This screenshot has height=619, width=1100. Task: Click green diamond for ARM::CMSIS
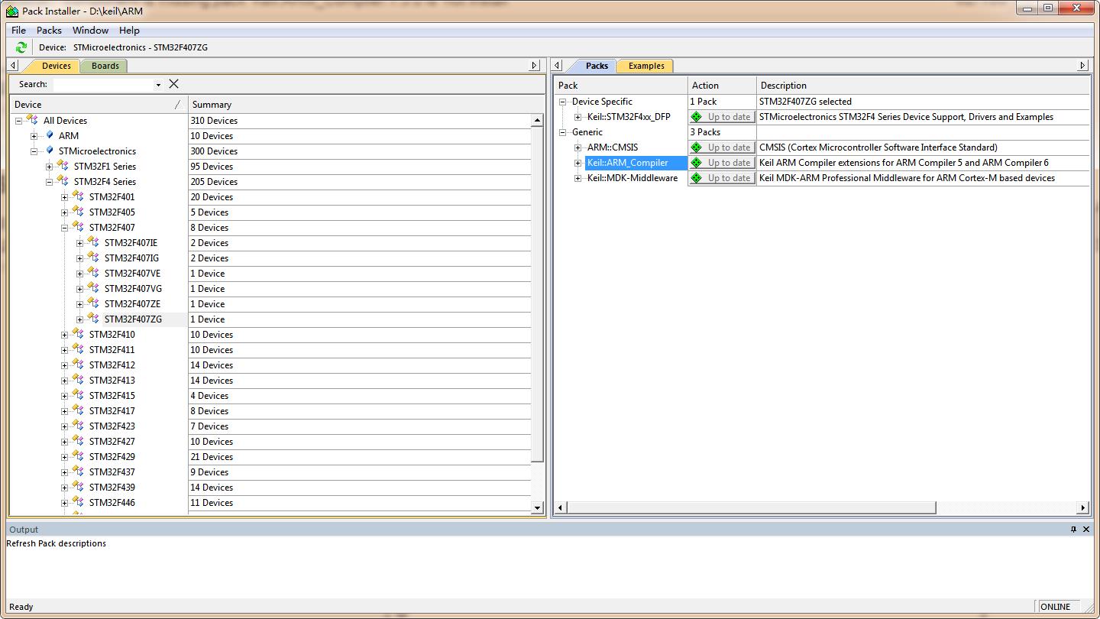click(697, 147)
